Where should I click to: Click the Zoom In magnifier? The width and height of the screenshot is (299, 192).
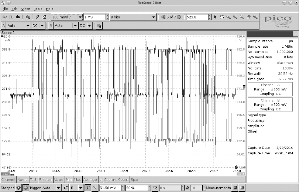pos(235,17)
